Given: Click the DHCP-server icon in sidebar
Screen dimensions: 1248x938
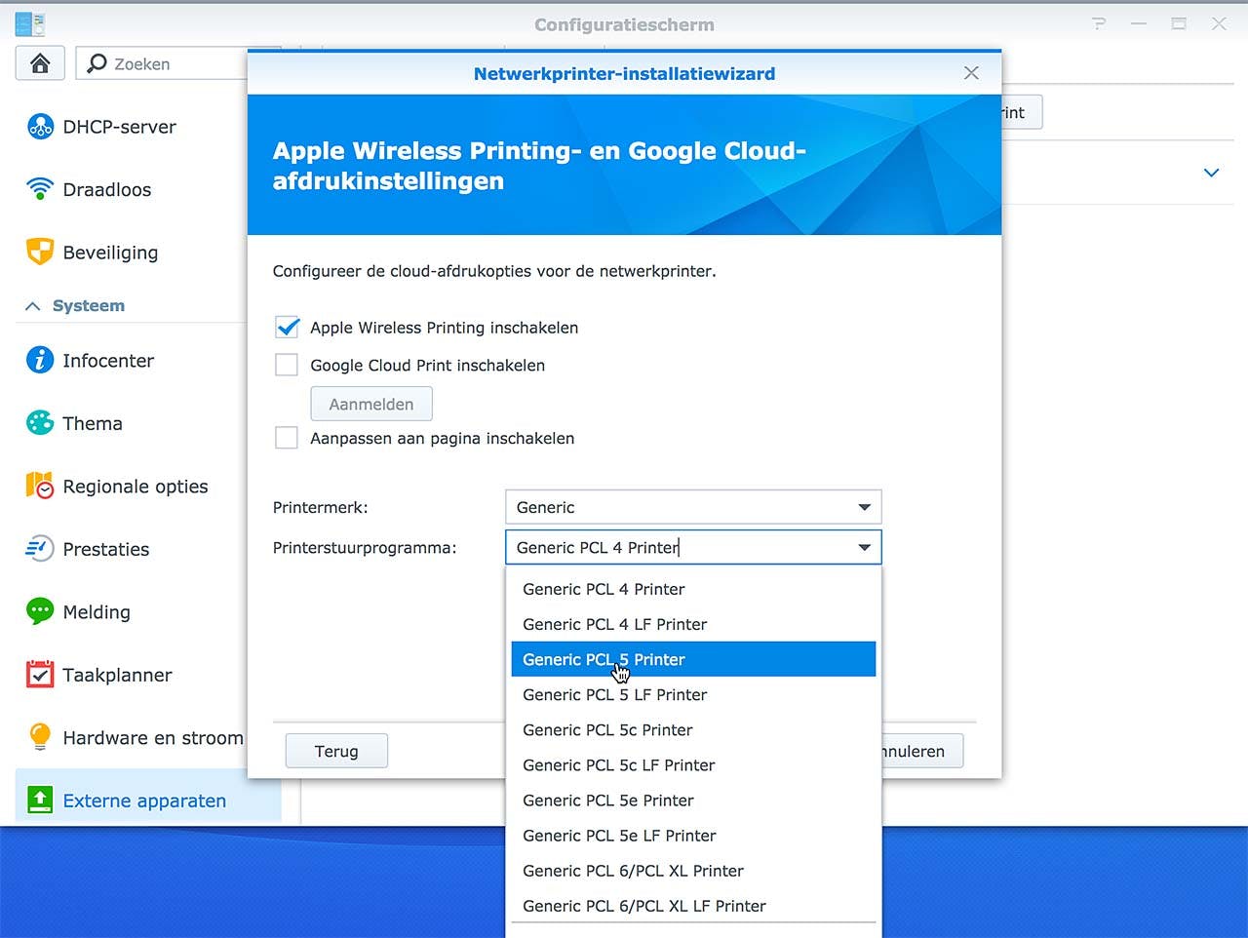Looking at the screenshot, I should [40, 127].
